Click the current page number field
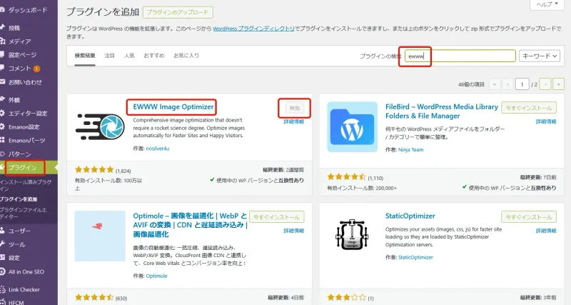The image size is (571, 305). coord(522,84)
